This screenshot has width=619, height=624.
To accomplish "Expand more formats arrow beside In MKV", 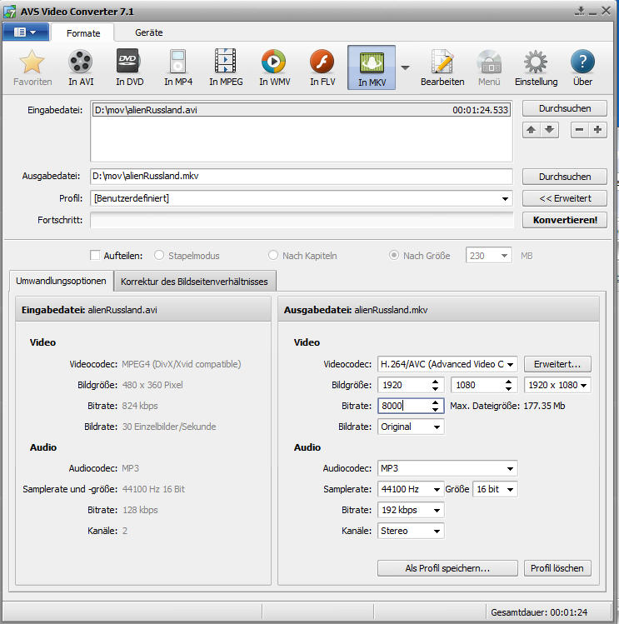I will point(405,67).
